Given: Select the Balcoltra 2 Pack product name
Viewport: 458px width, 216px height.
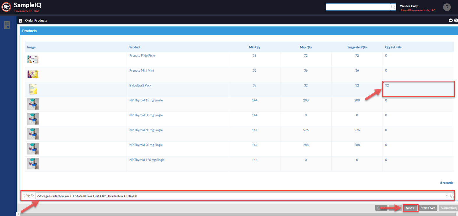Looking at the screenshot, I should [x=140, y=85].
